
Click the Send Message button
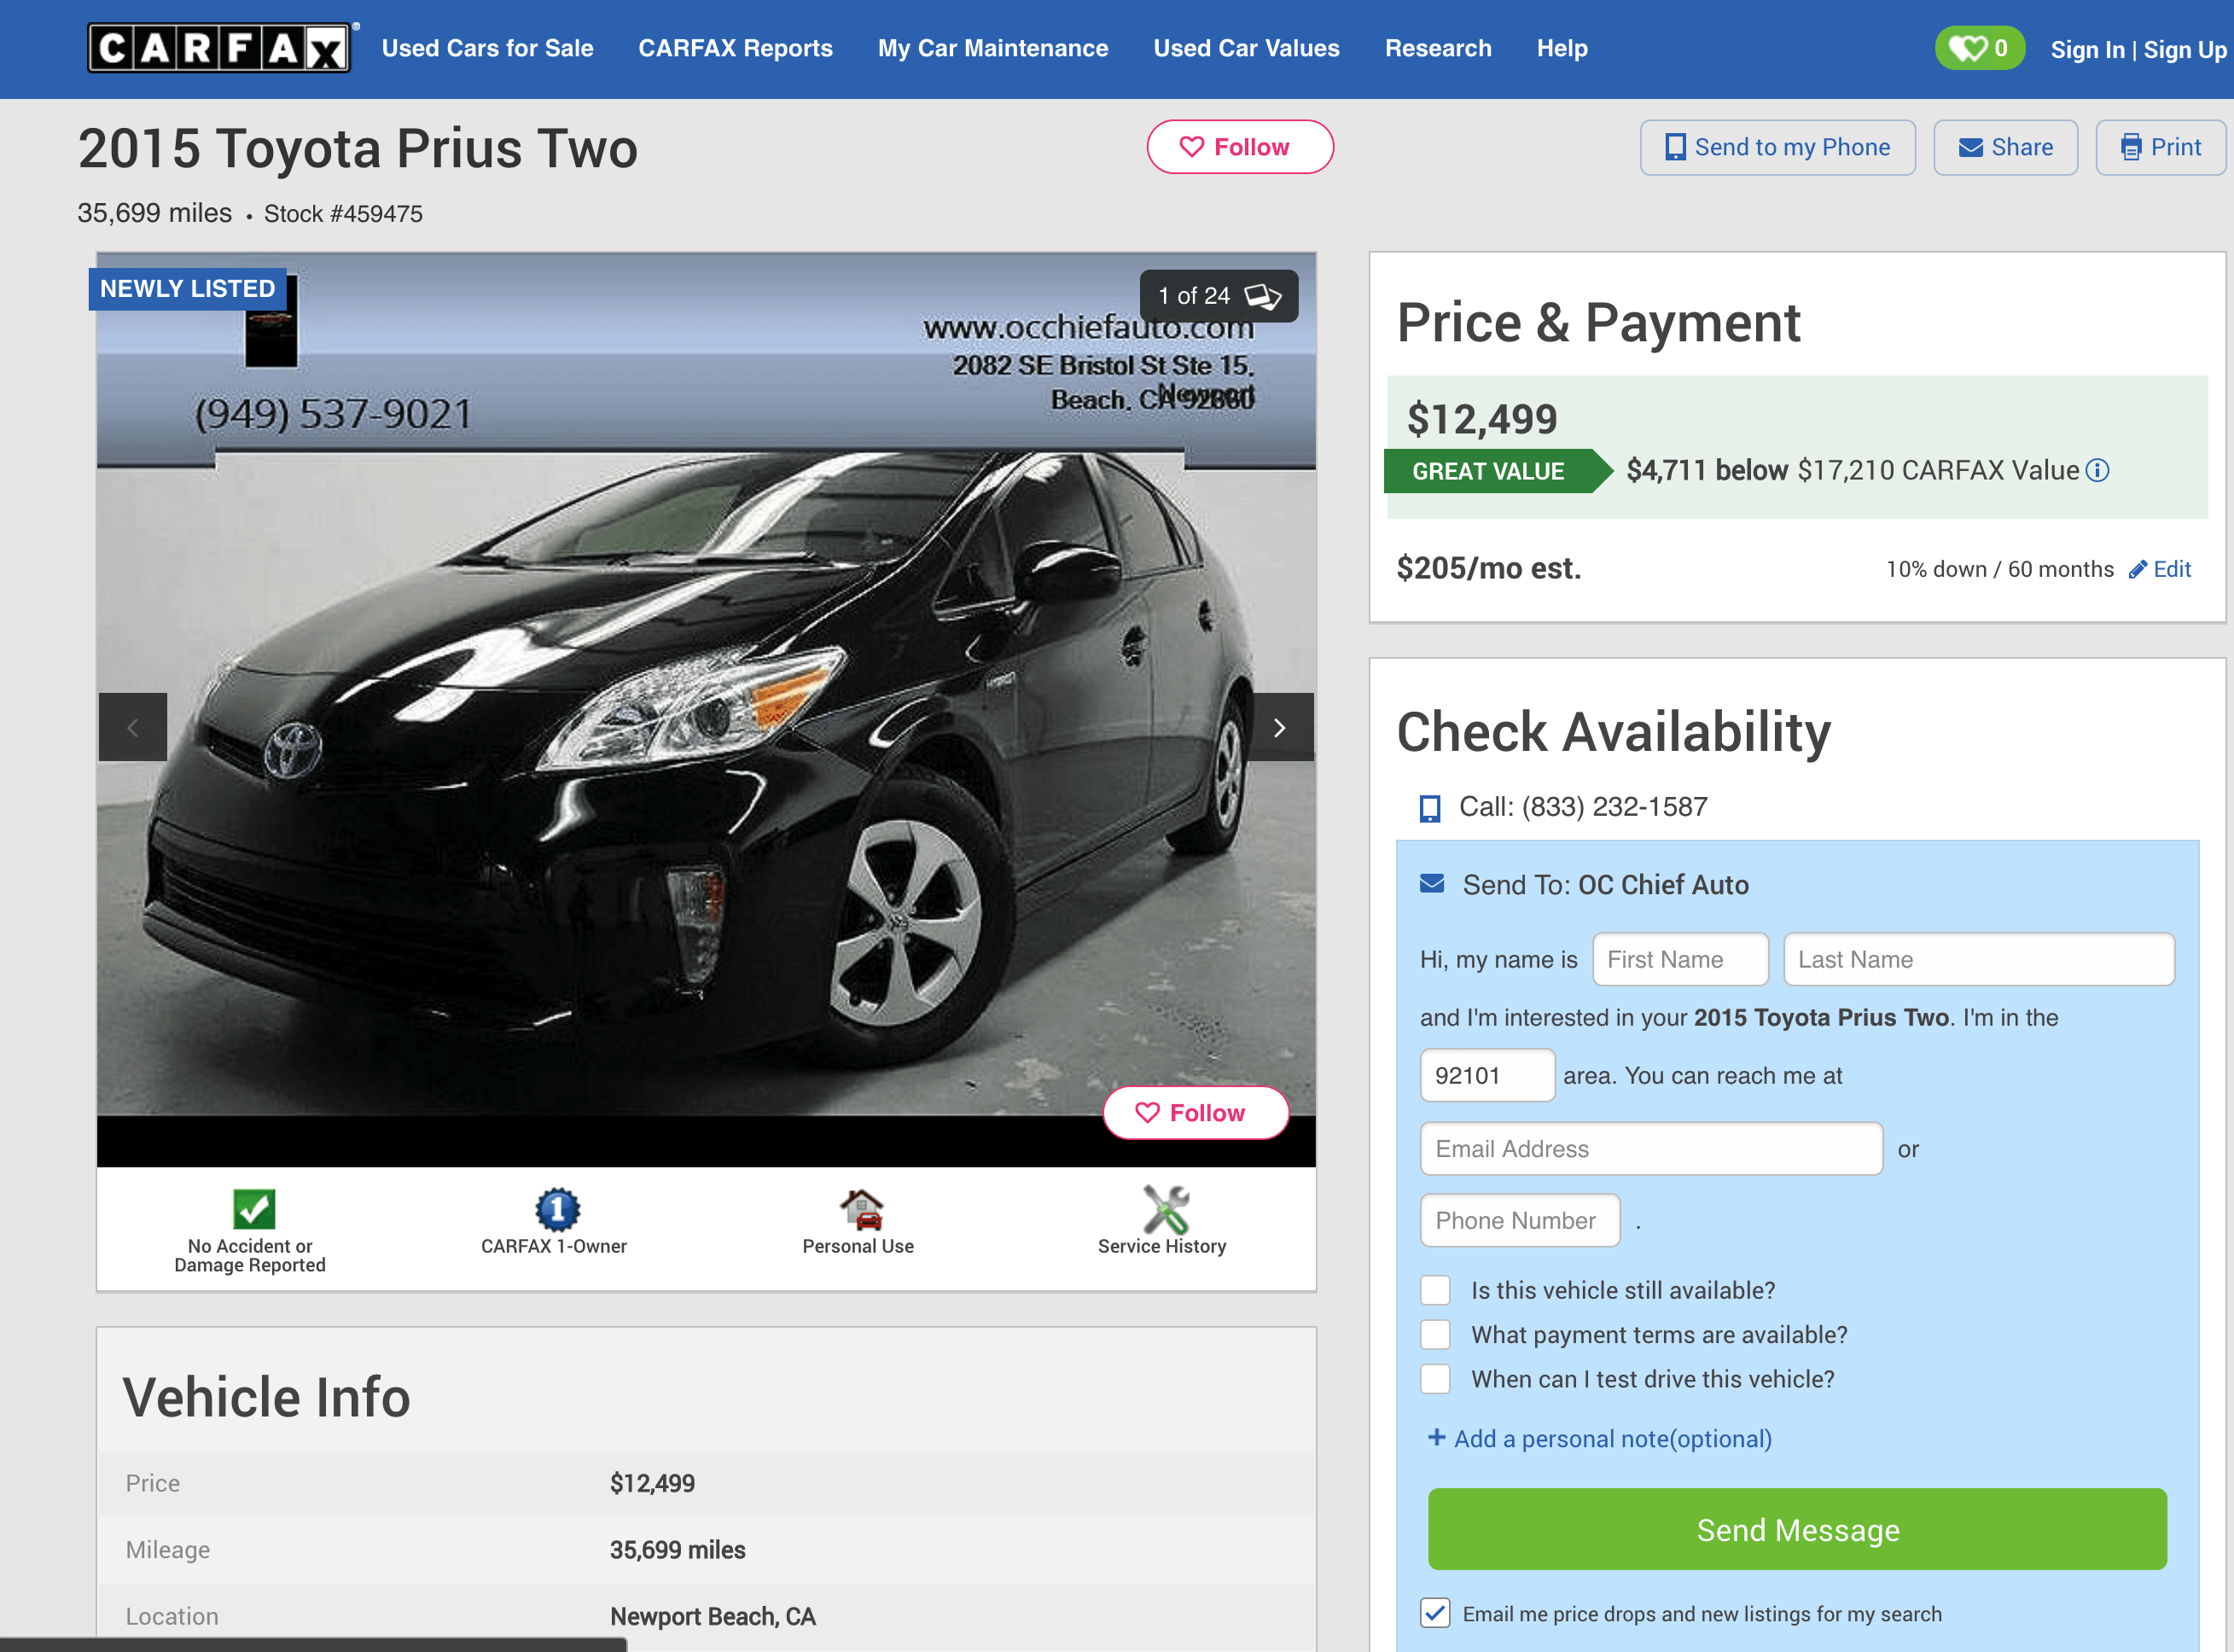click(x=1797, y=1529)
